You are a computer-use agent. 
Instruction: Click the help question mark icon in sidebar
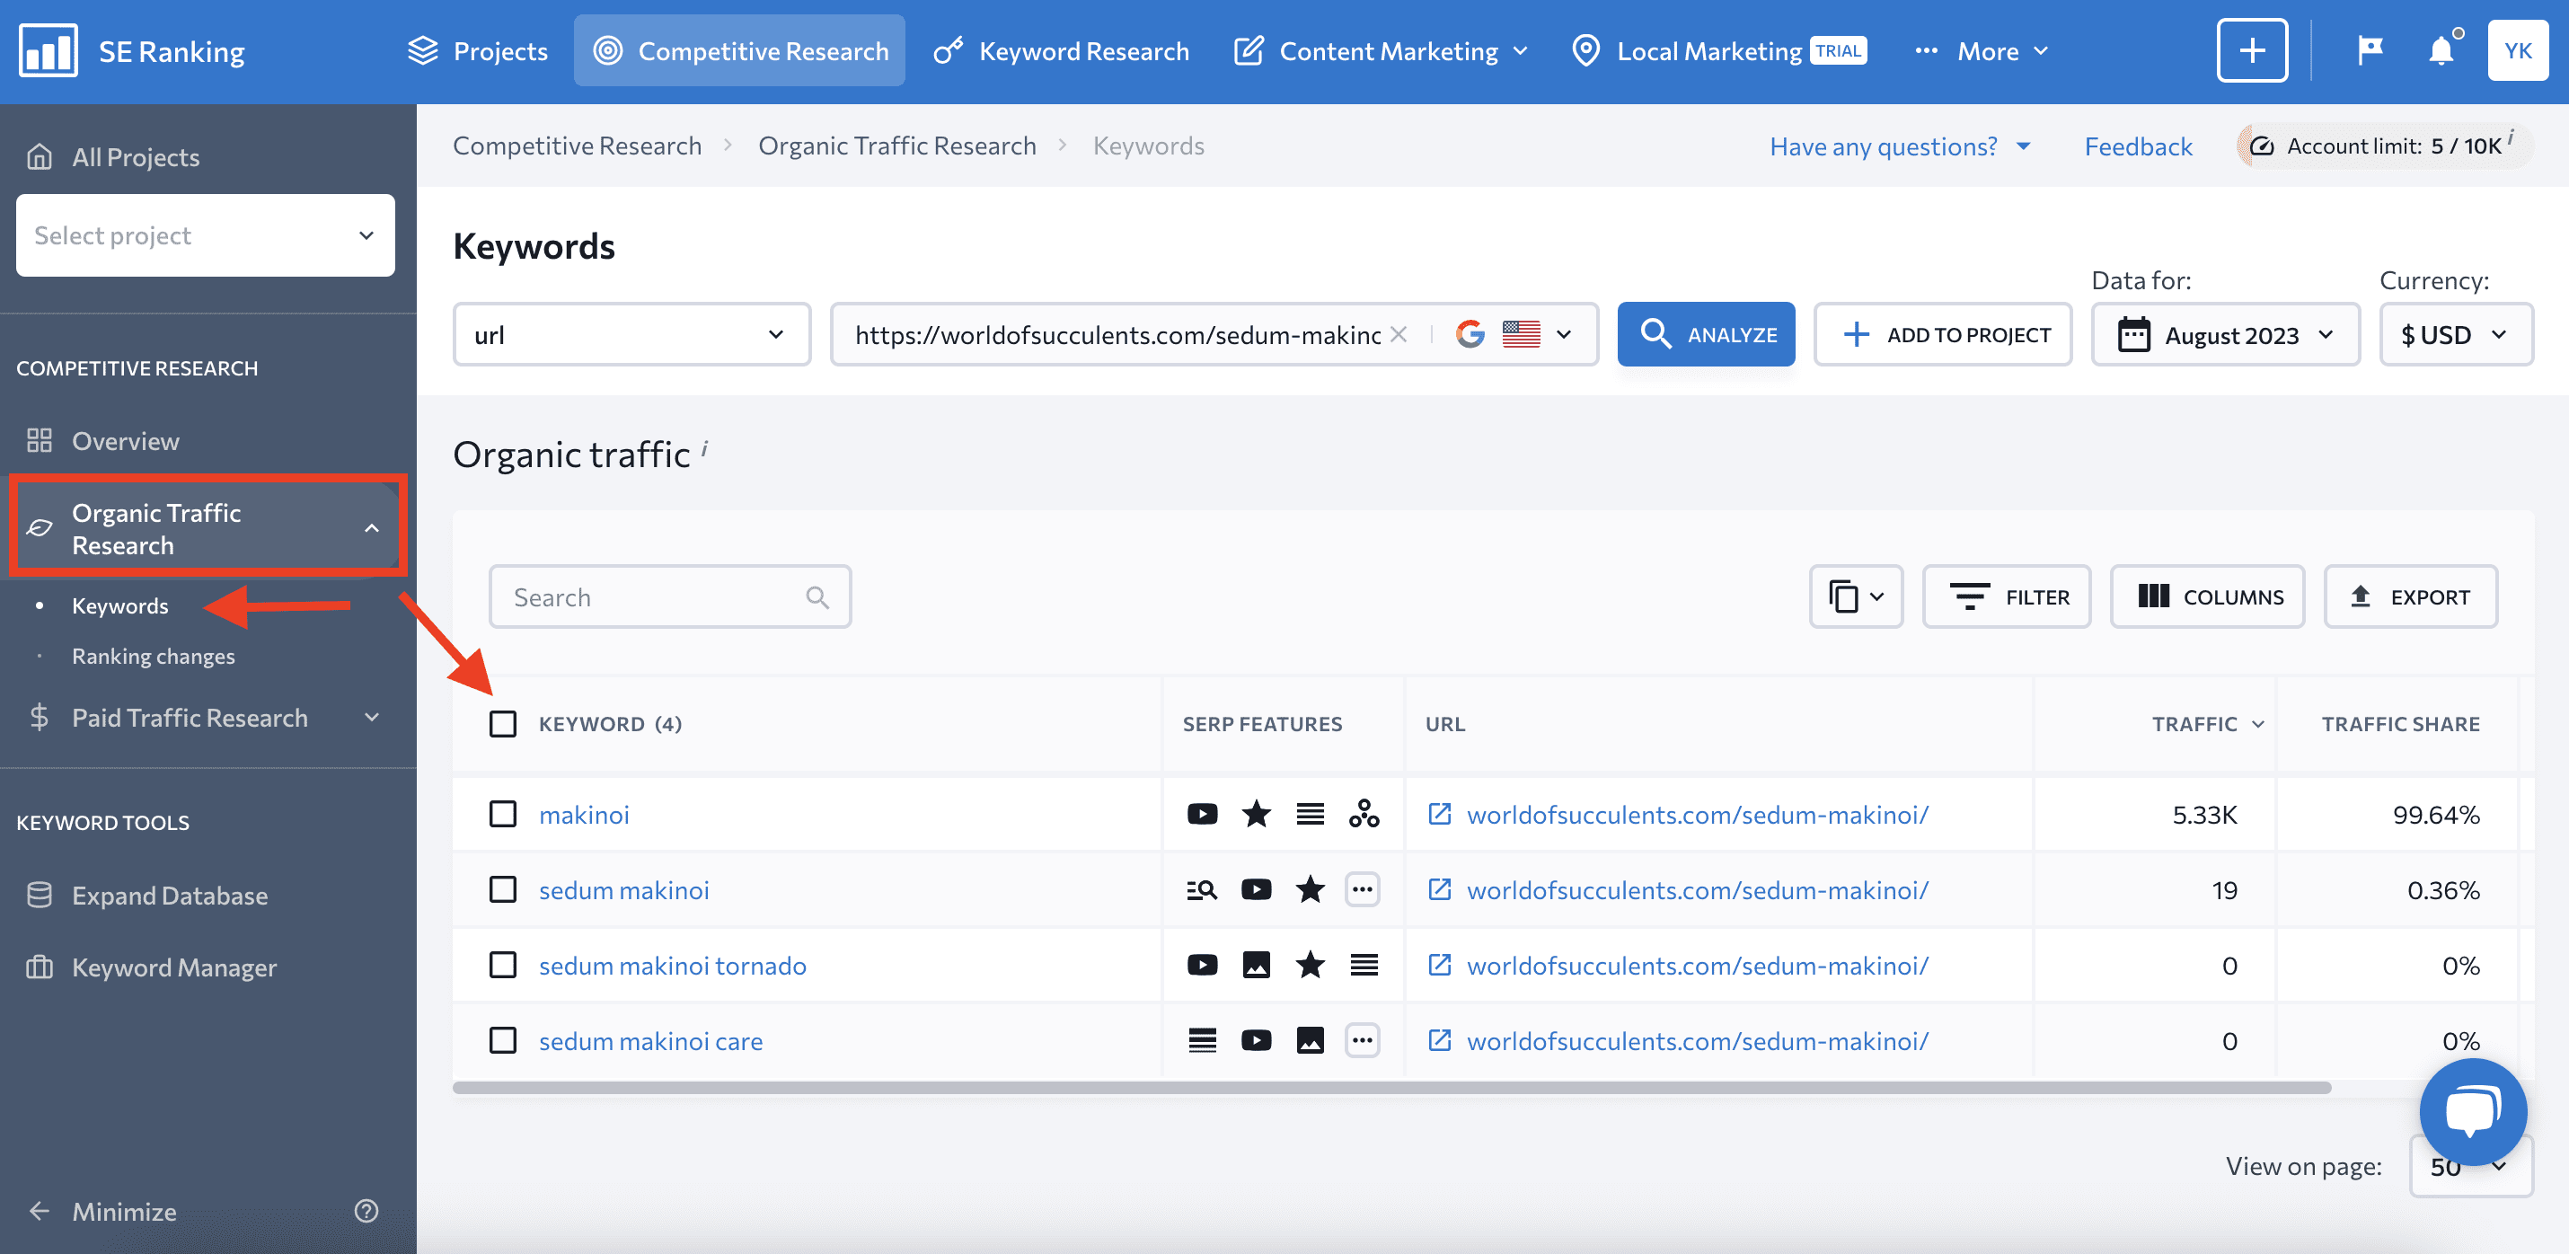click(366, 1211)
